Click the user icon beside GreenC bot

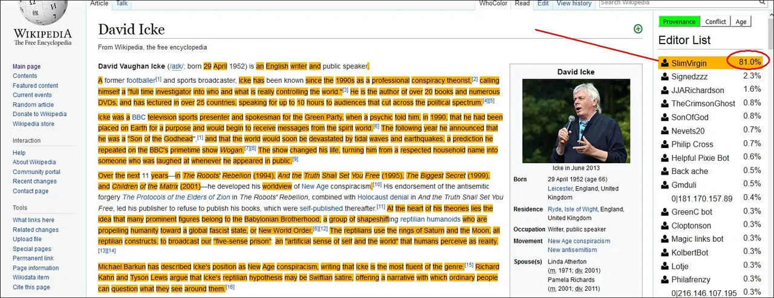(x=665, y=212)
